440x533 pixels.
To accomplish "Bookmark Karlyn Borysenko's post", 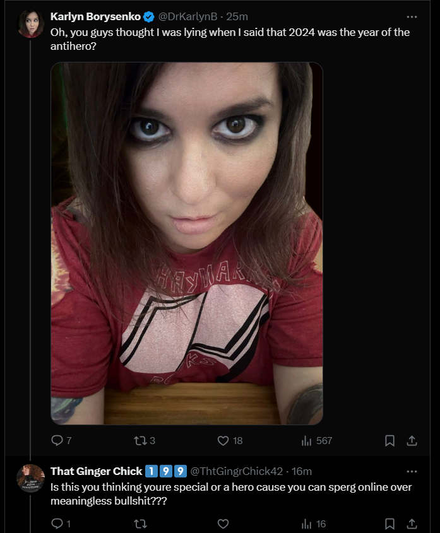I will pyautogui.click(x=389, y=440).
